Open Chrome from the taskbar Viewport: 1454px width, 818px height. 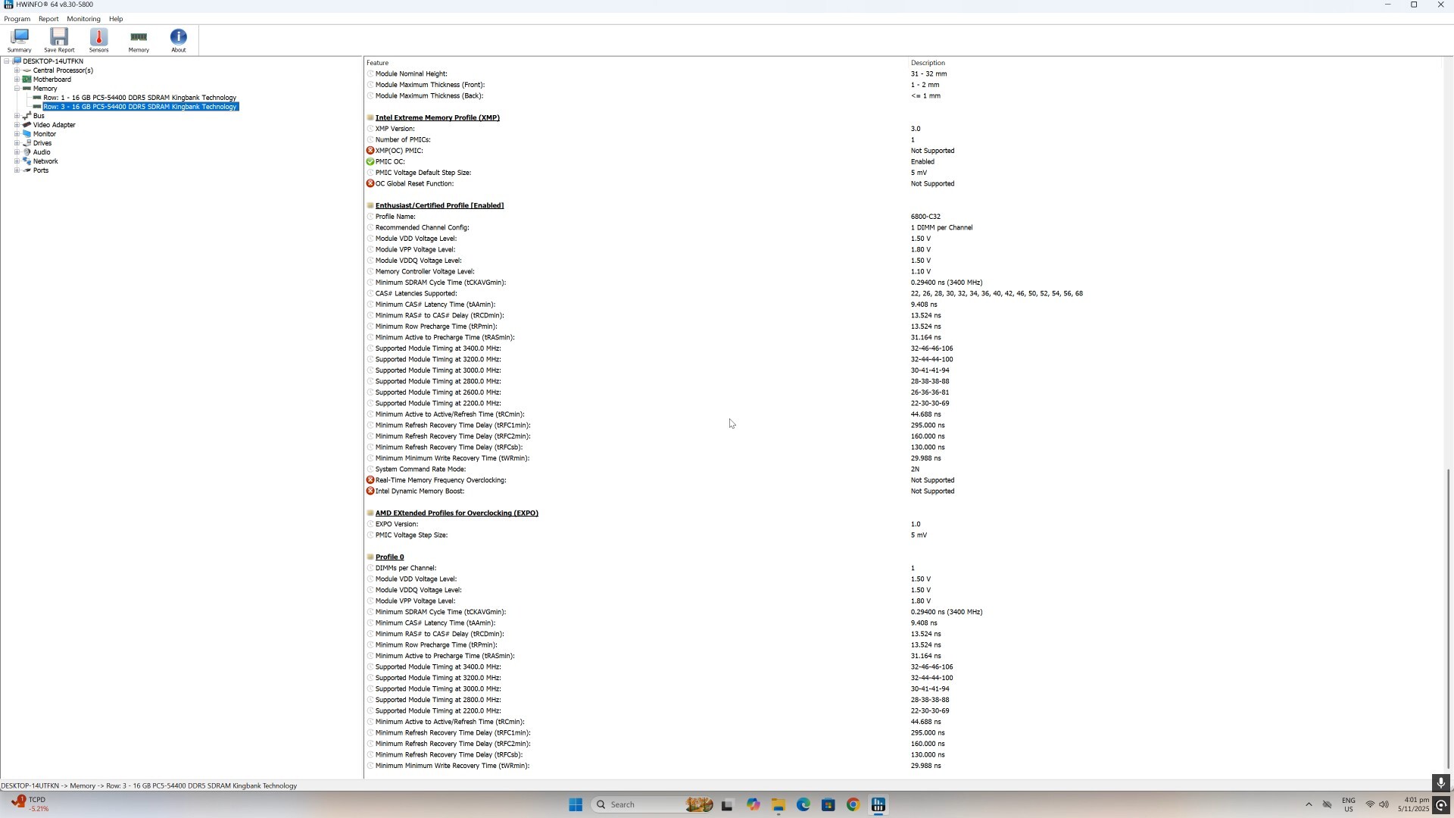[x=853, y=805]
